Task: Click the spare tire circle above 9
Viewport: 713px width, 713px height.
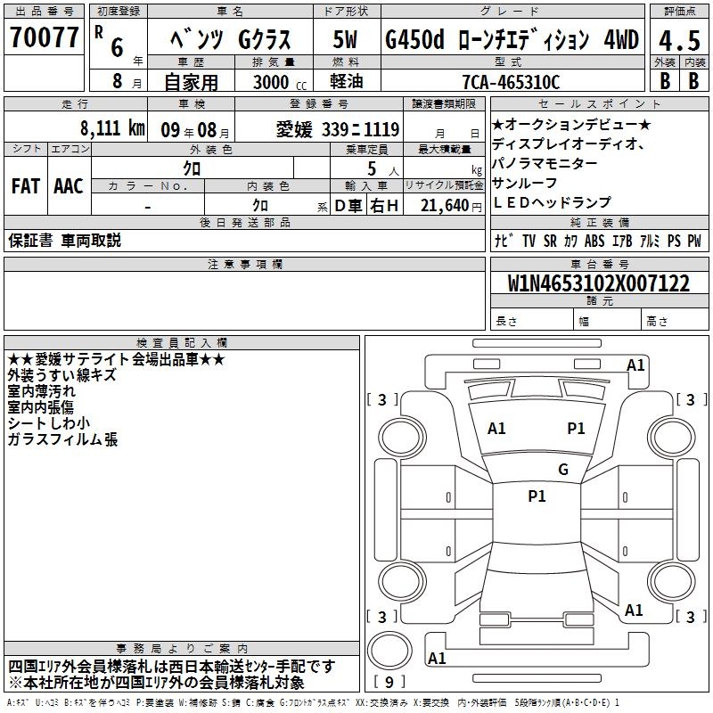Action: coord(389,651)
